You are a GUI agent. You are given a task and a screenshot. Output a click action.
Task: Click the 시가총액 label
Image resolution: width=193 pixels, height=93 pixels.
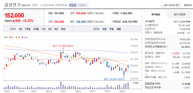[150, 22]
